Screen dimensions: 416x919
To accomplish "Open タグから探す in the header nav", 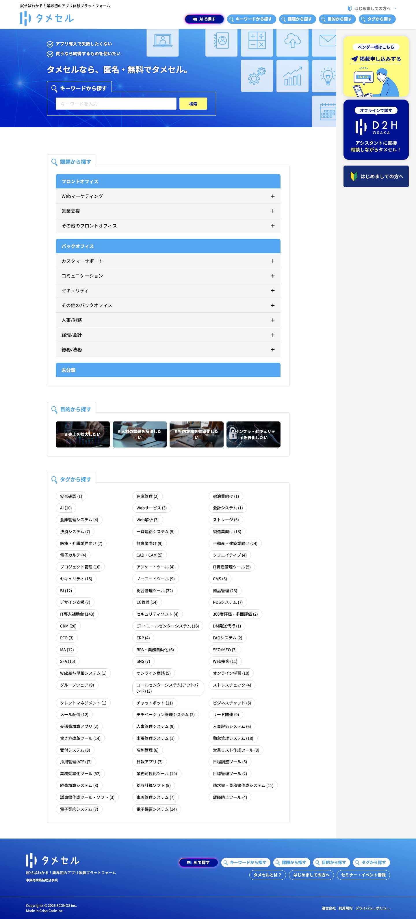I will pos(377,19).
